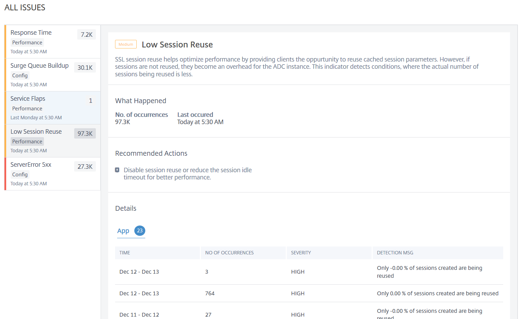The height and width of the screenshot is (319, 520).
Task: Click the recommended action bookmark icon
Action: coord(117,170)
